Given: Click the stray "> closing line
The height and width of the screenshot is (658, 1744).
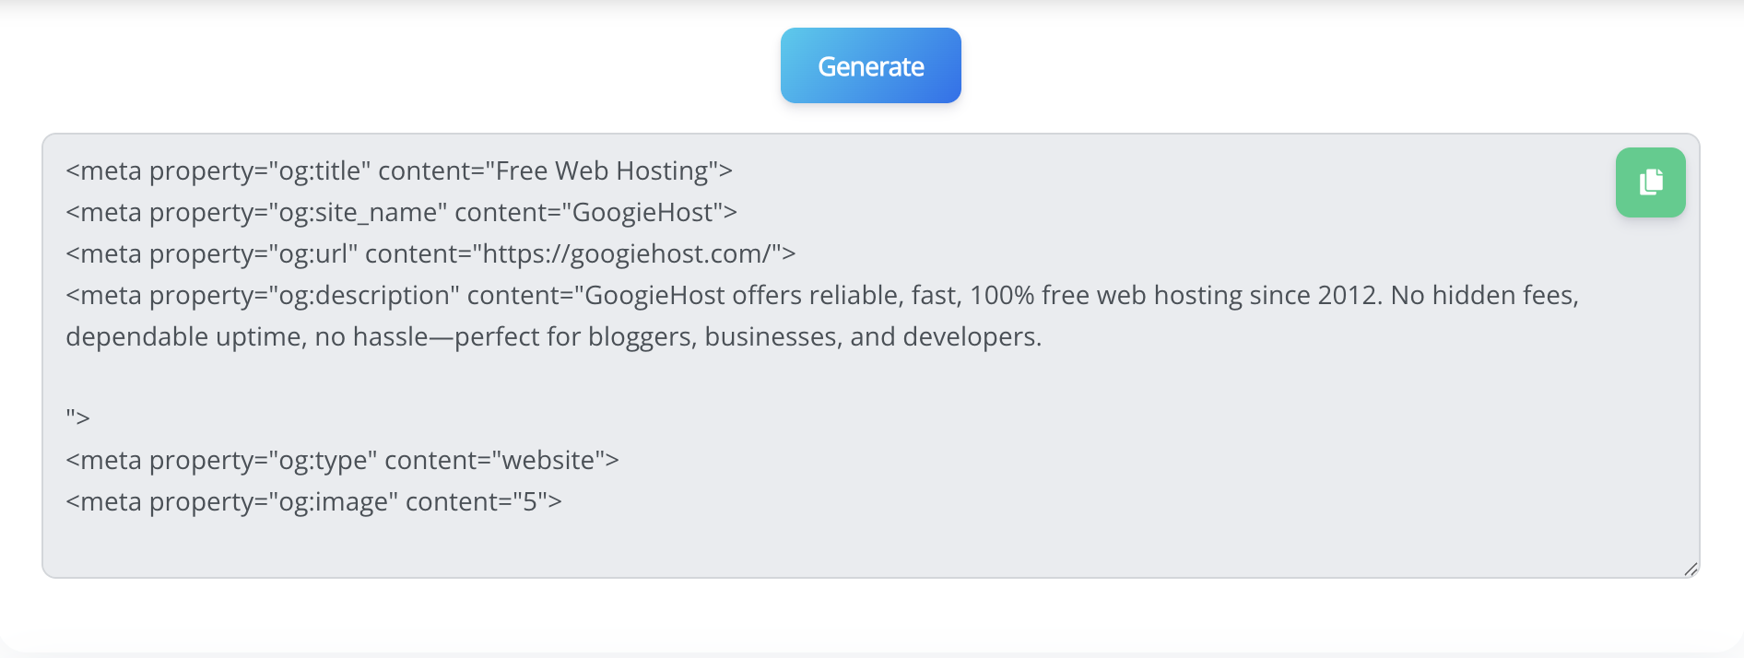Looking at the screenshot, I should 77,418.
